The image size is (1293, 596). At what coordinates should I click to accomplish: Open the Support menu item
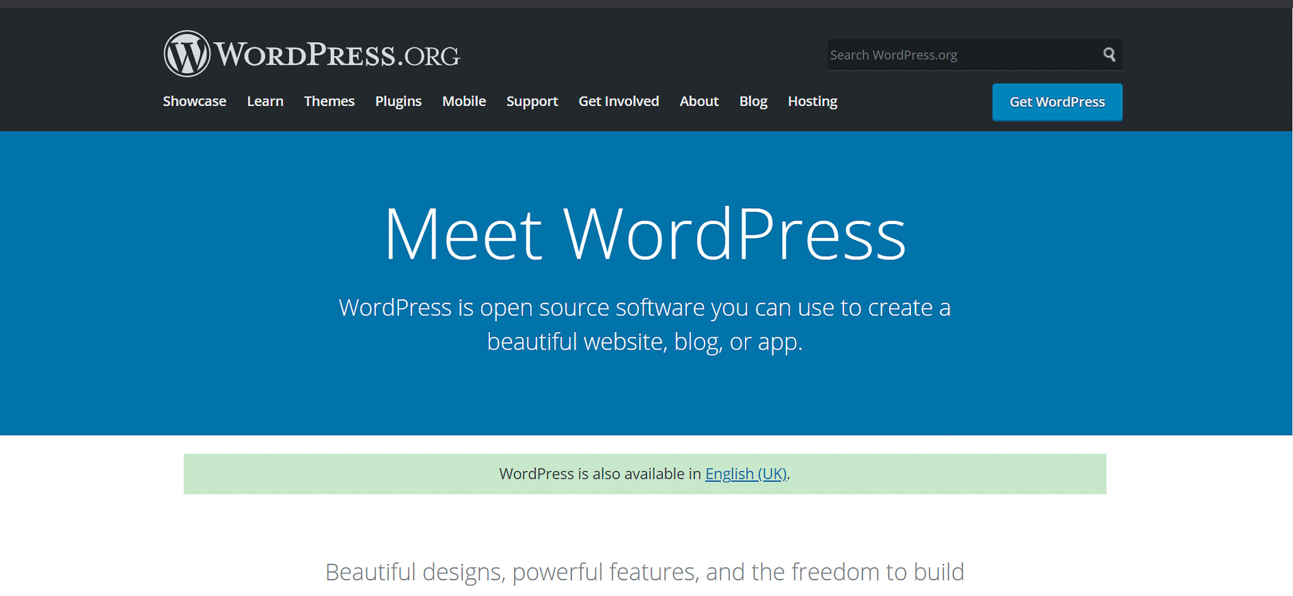tap(532, 101)
